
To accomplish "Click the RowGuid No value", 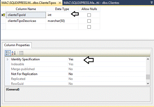I will [x=71, y=84].
